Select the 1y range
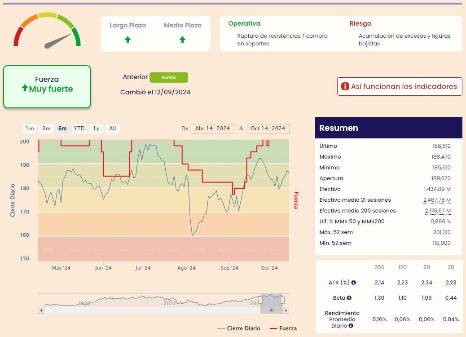Viewport: 466px width, 337px height. [x=96, y=129]
